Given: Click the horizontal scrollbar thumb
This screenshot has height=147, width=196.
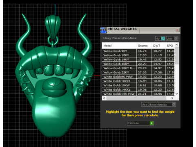Looking at the screenshot, I should (x=136, y=98).
